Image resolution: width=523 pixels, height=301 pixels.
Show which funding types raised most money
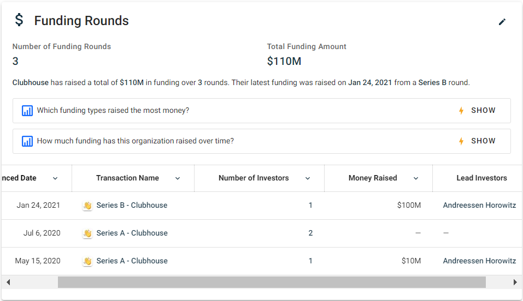tap(483, 110)
